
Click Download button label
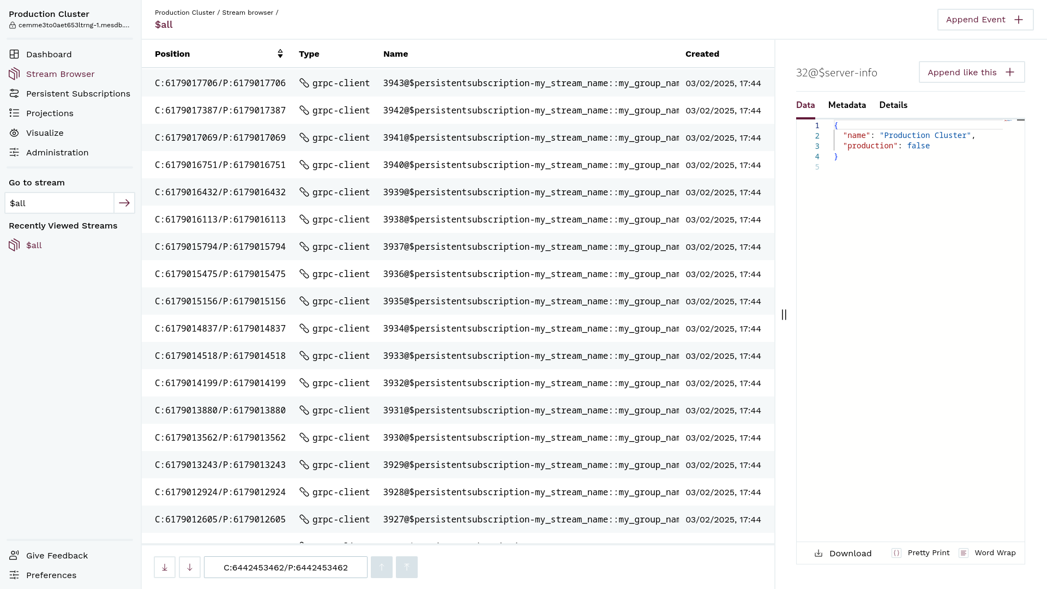tap(850, 554)
